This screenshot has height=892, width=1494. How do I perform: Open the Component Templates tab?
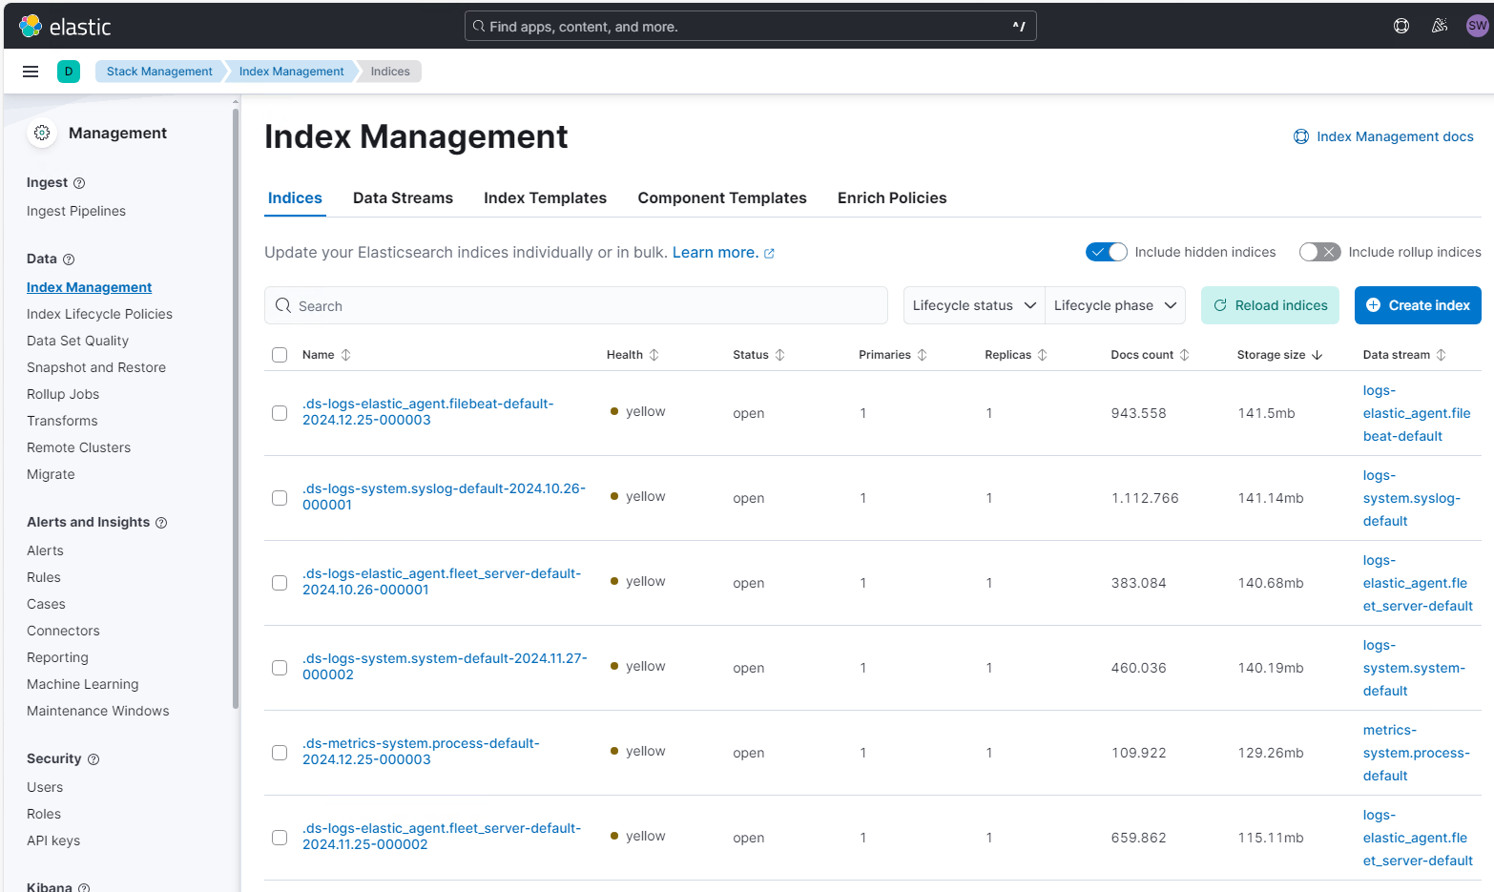click(x=722, y=198)
